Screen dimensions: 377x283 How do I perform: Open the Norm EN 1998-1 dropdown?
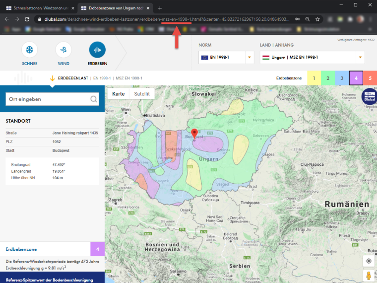click(226, 57)
